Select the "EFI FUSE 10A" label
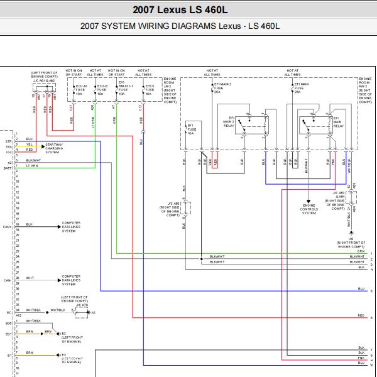 [192, 129]
